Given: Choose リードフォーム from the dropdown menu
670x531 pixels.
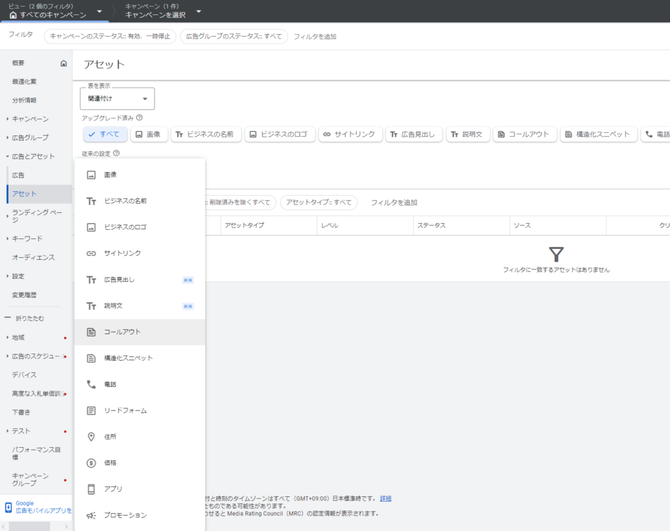Looking at the screenshot, I should coord(140,411).
